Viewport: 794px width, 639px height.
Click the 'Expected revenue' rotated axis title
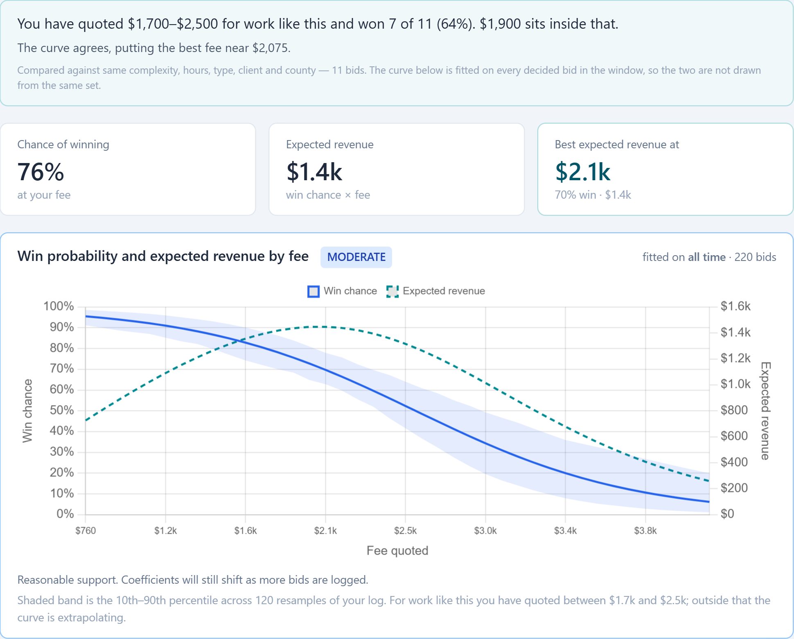pos(766,410)
